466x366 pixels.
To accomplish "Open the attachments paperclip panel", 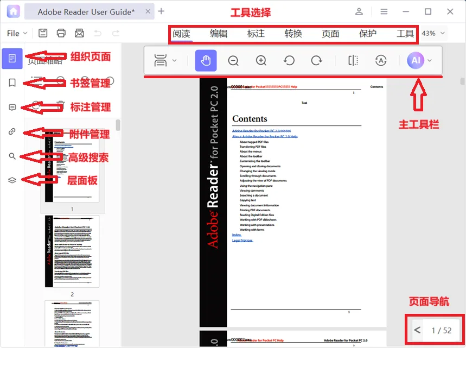I will point(12,131).
